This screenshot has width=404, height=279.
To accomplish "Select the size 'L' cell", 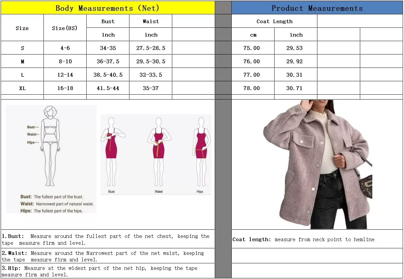I will 22,75.
